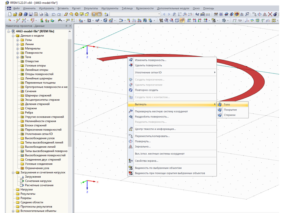Image resolution: width=284 pixels, height=213 pixels.
Task: Open Уплотнение сетки КЭ submenu
Action: (172, 72)
